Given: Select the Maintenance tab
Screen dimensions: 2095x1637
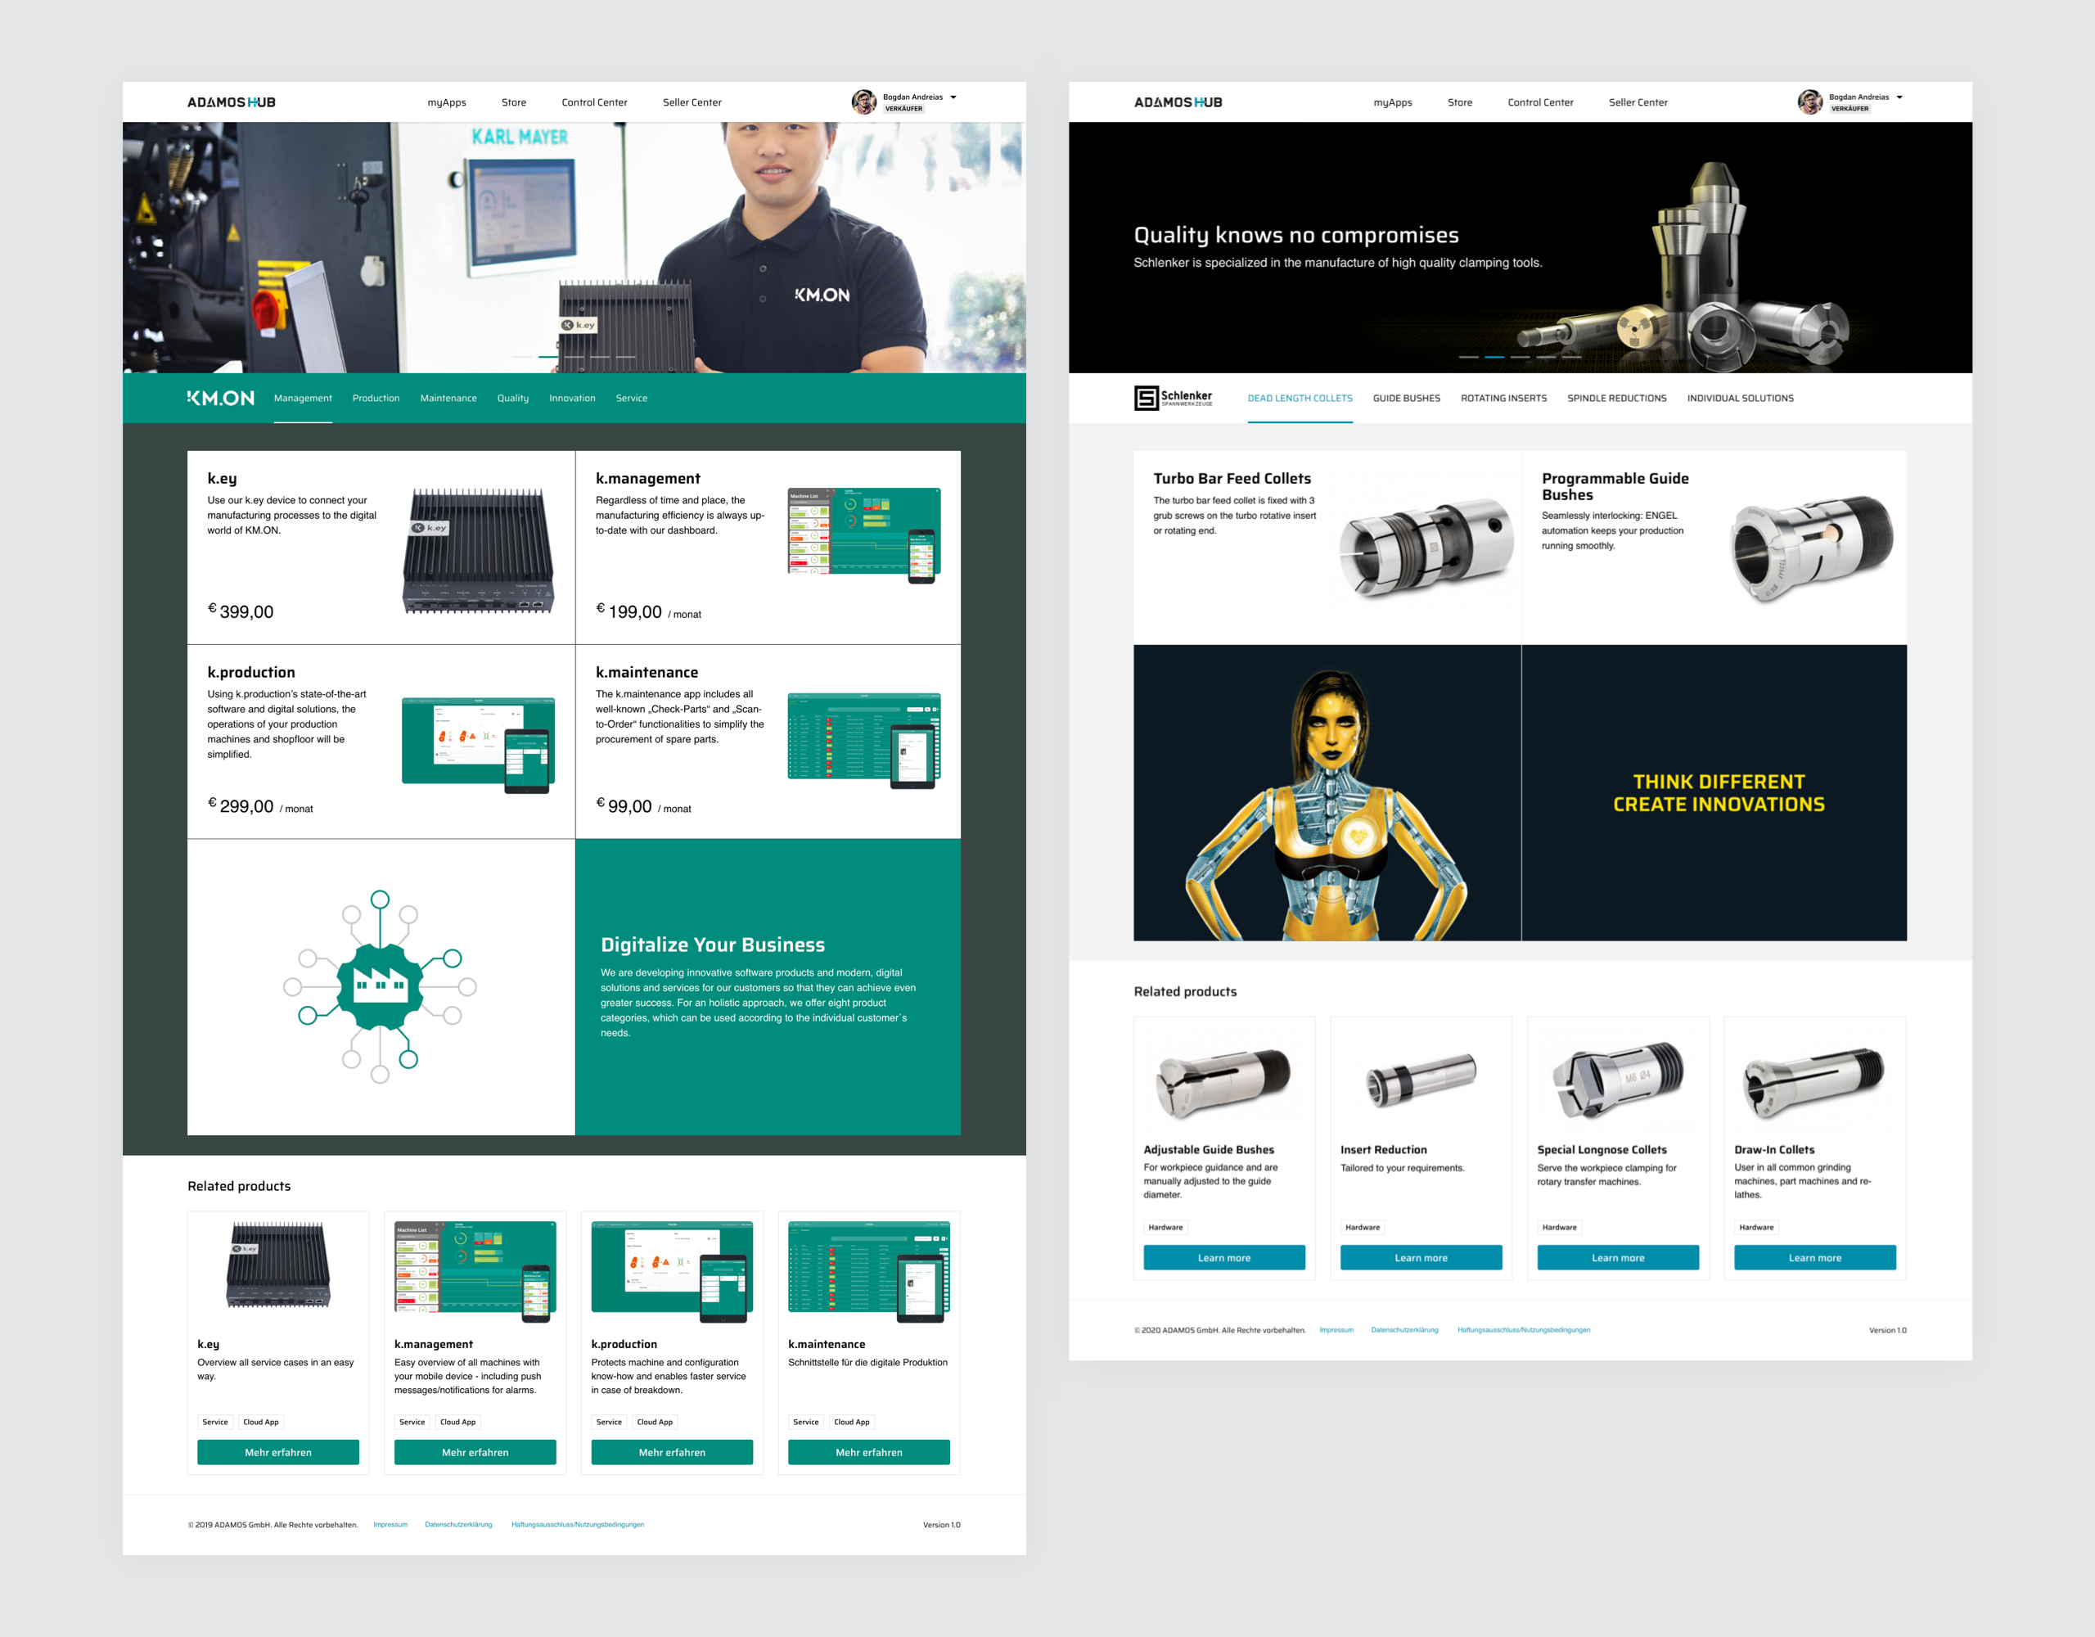Looking at the screenshot, I should [x=449, y=399].
